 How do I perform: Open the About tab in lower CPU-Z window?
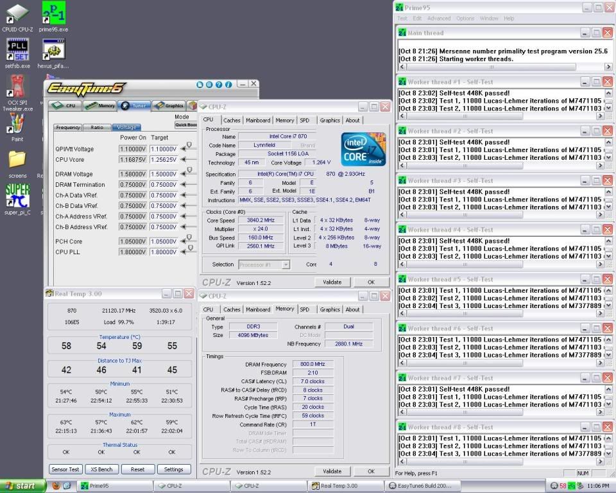click(x=352, y=309)
